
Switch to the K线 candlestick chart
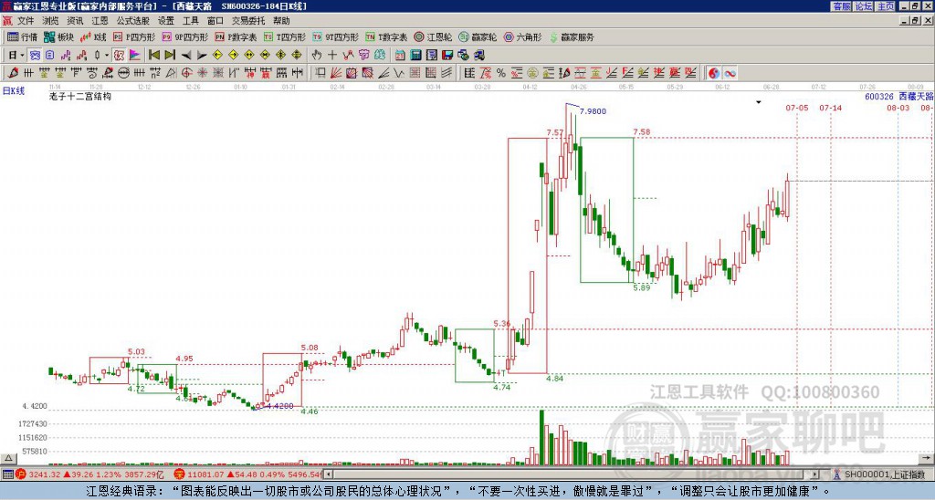(92, 36)
